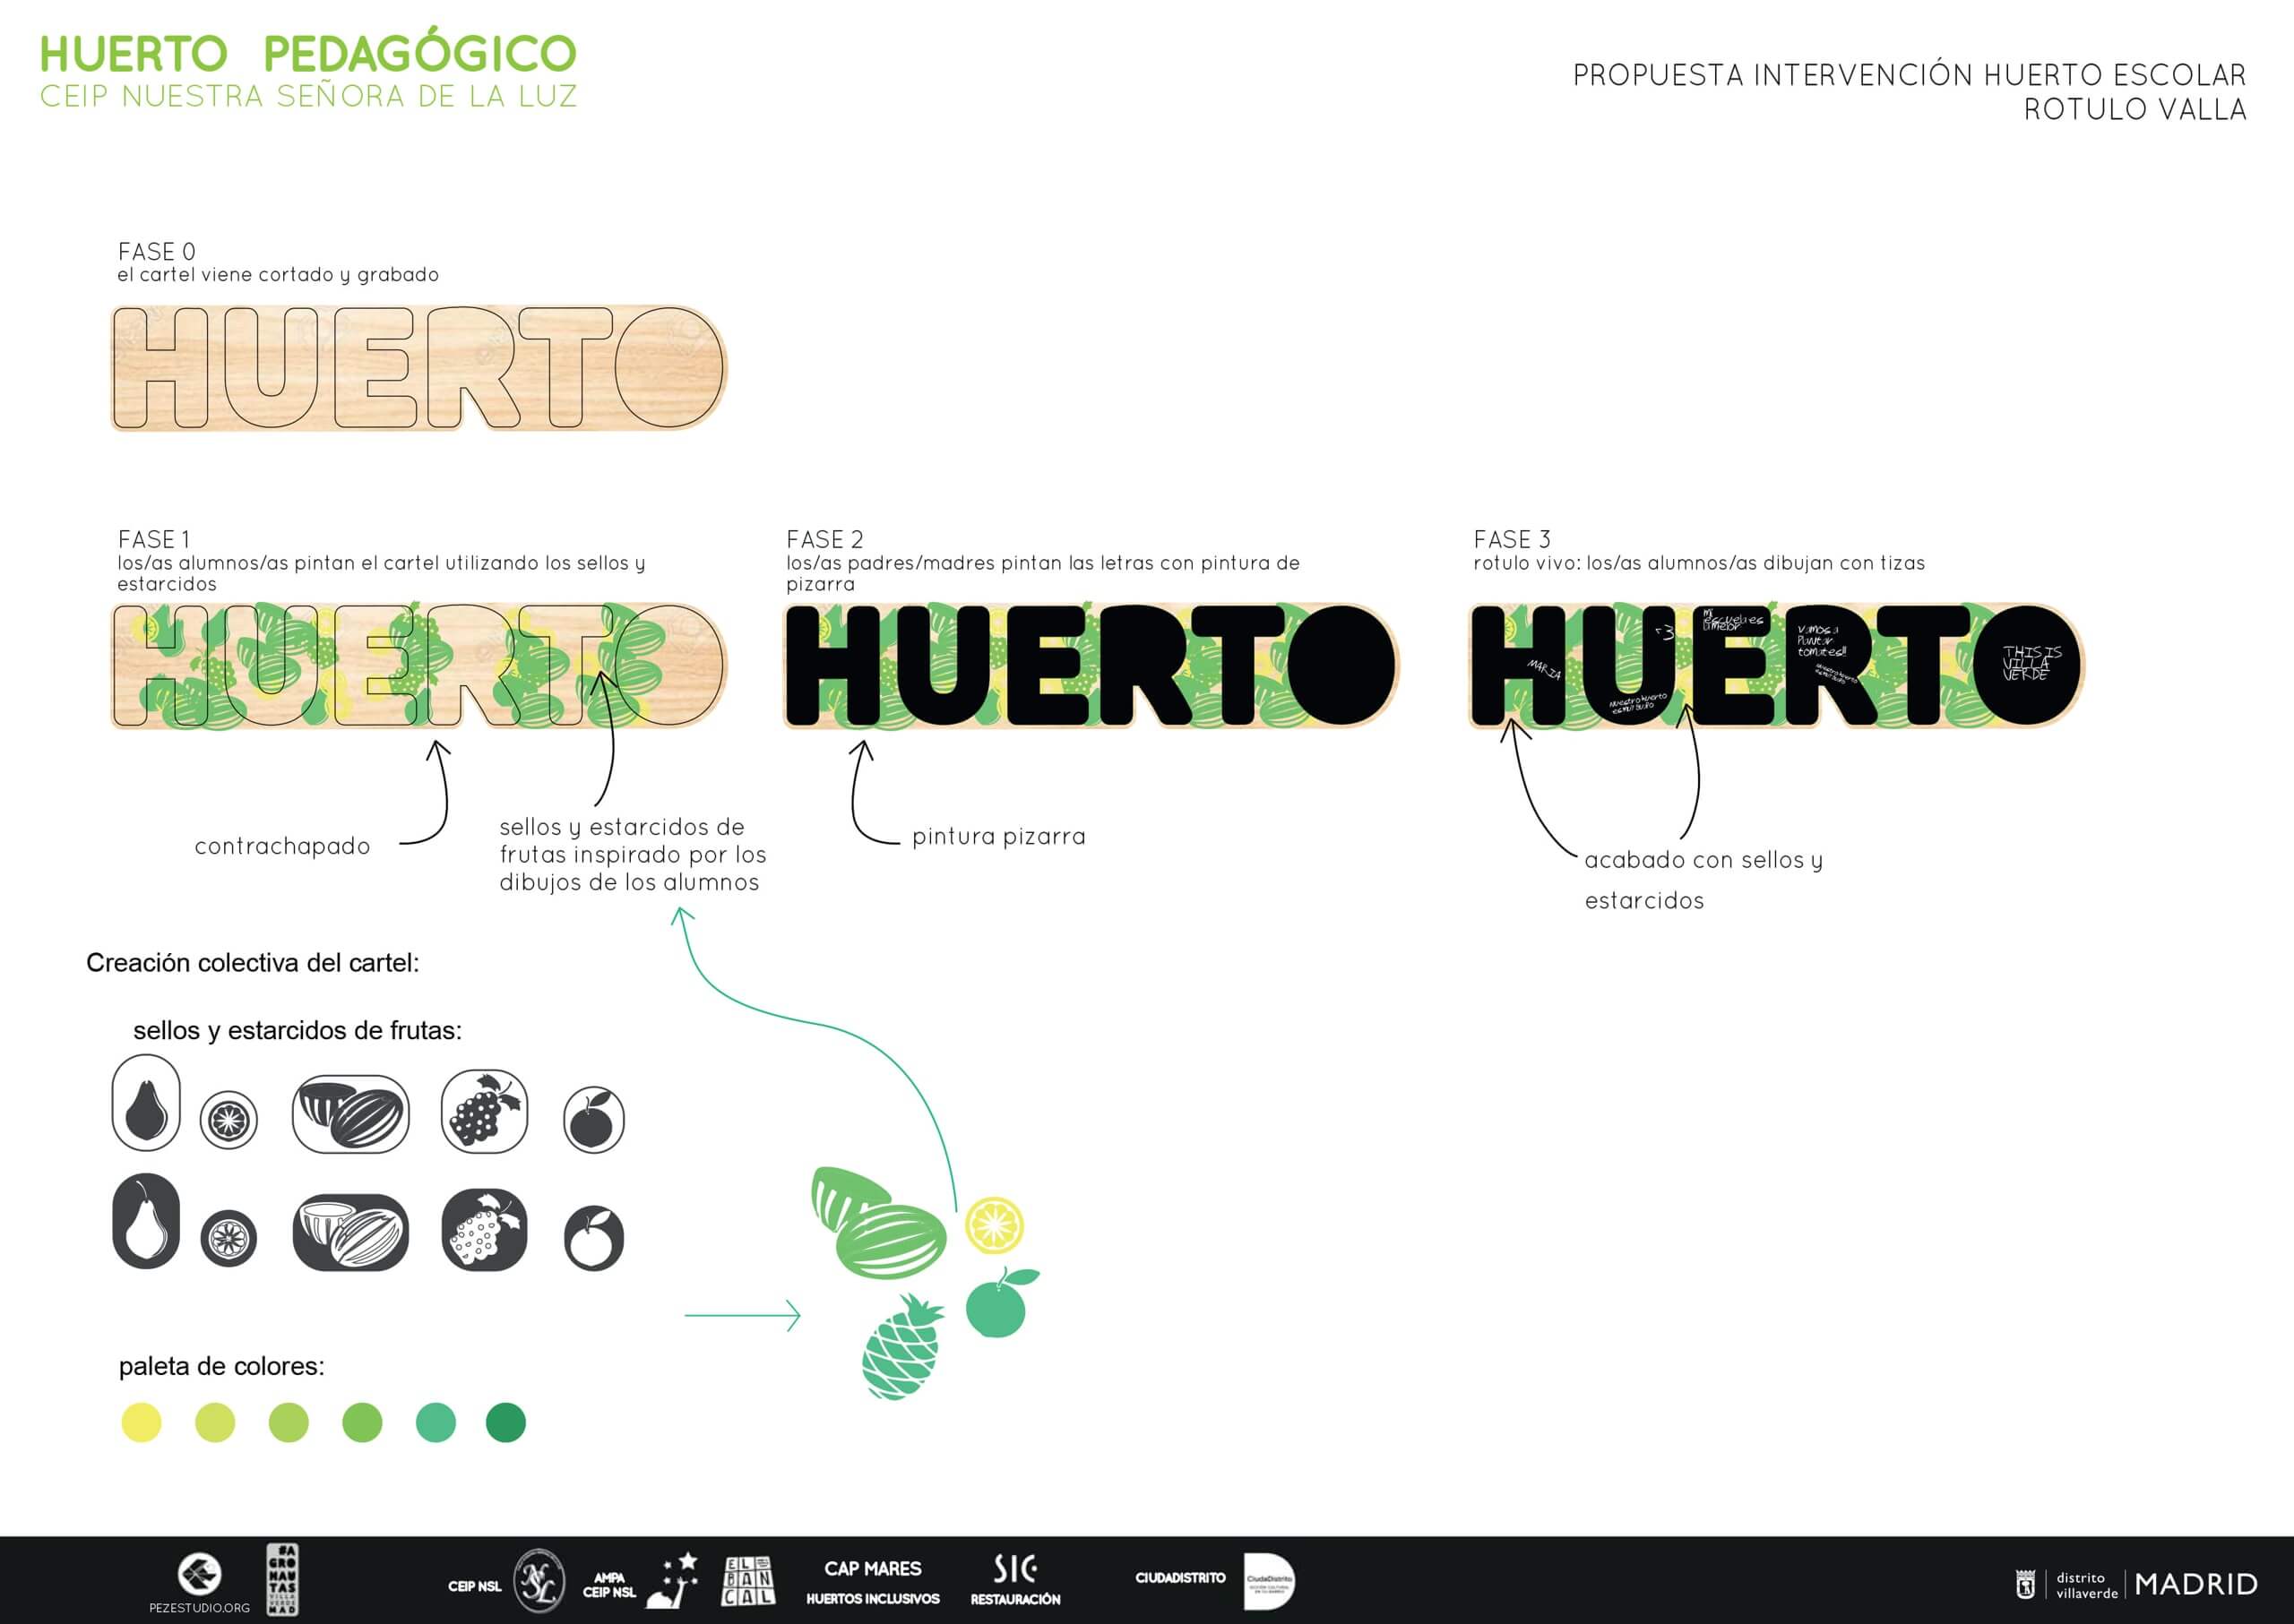Select the dark filled orange fruit icon

tap(594, 1238)
